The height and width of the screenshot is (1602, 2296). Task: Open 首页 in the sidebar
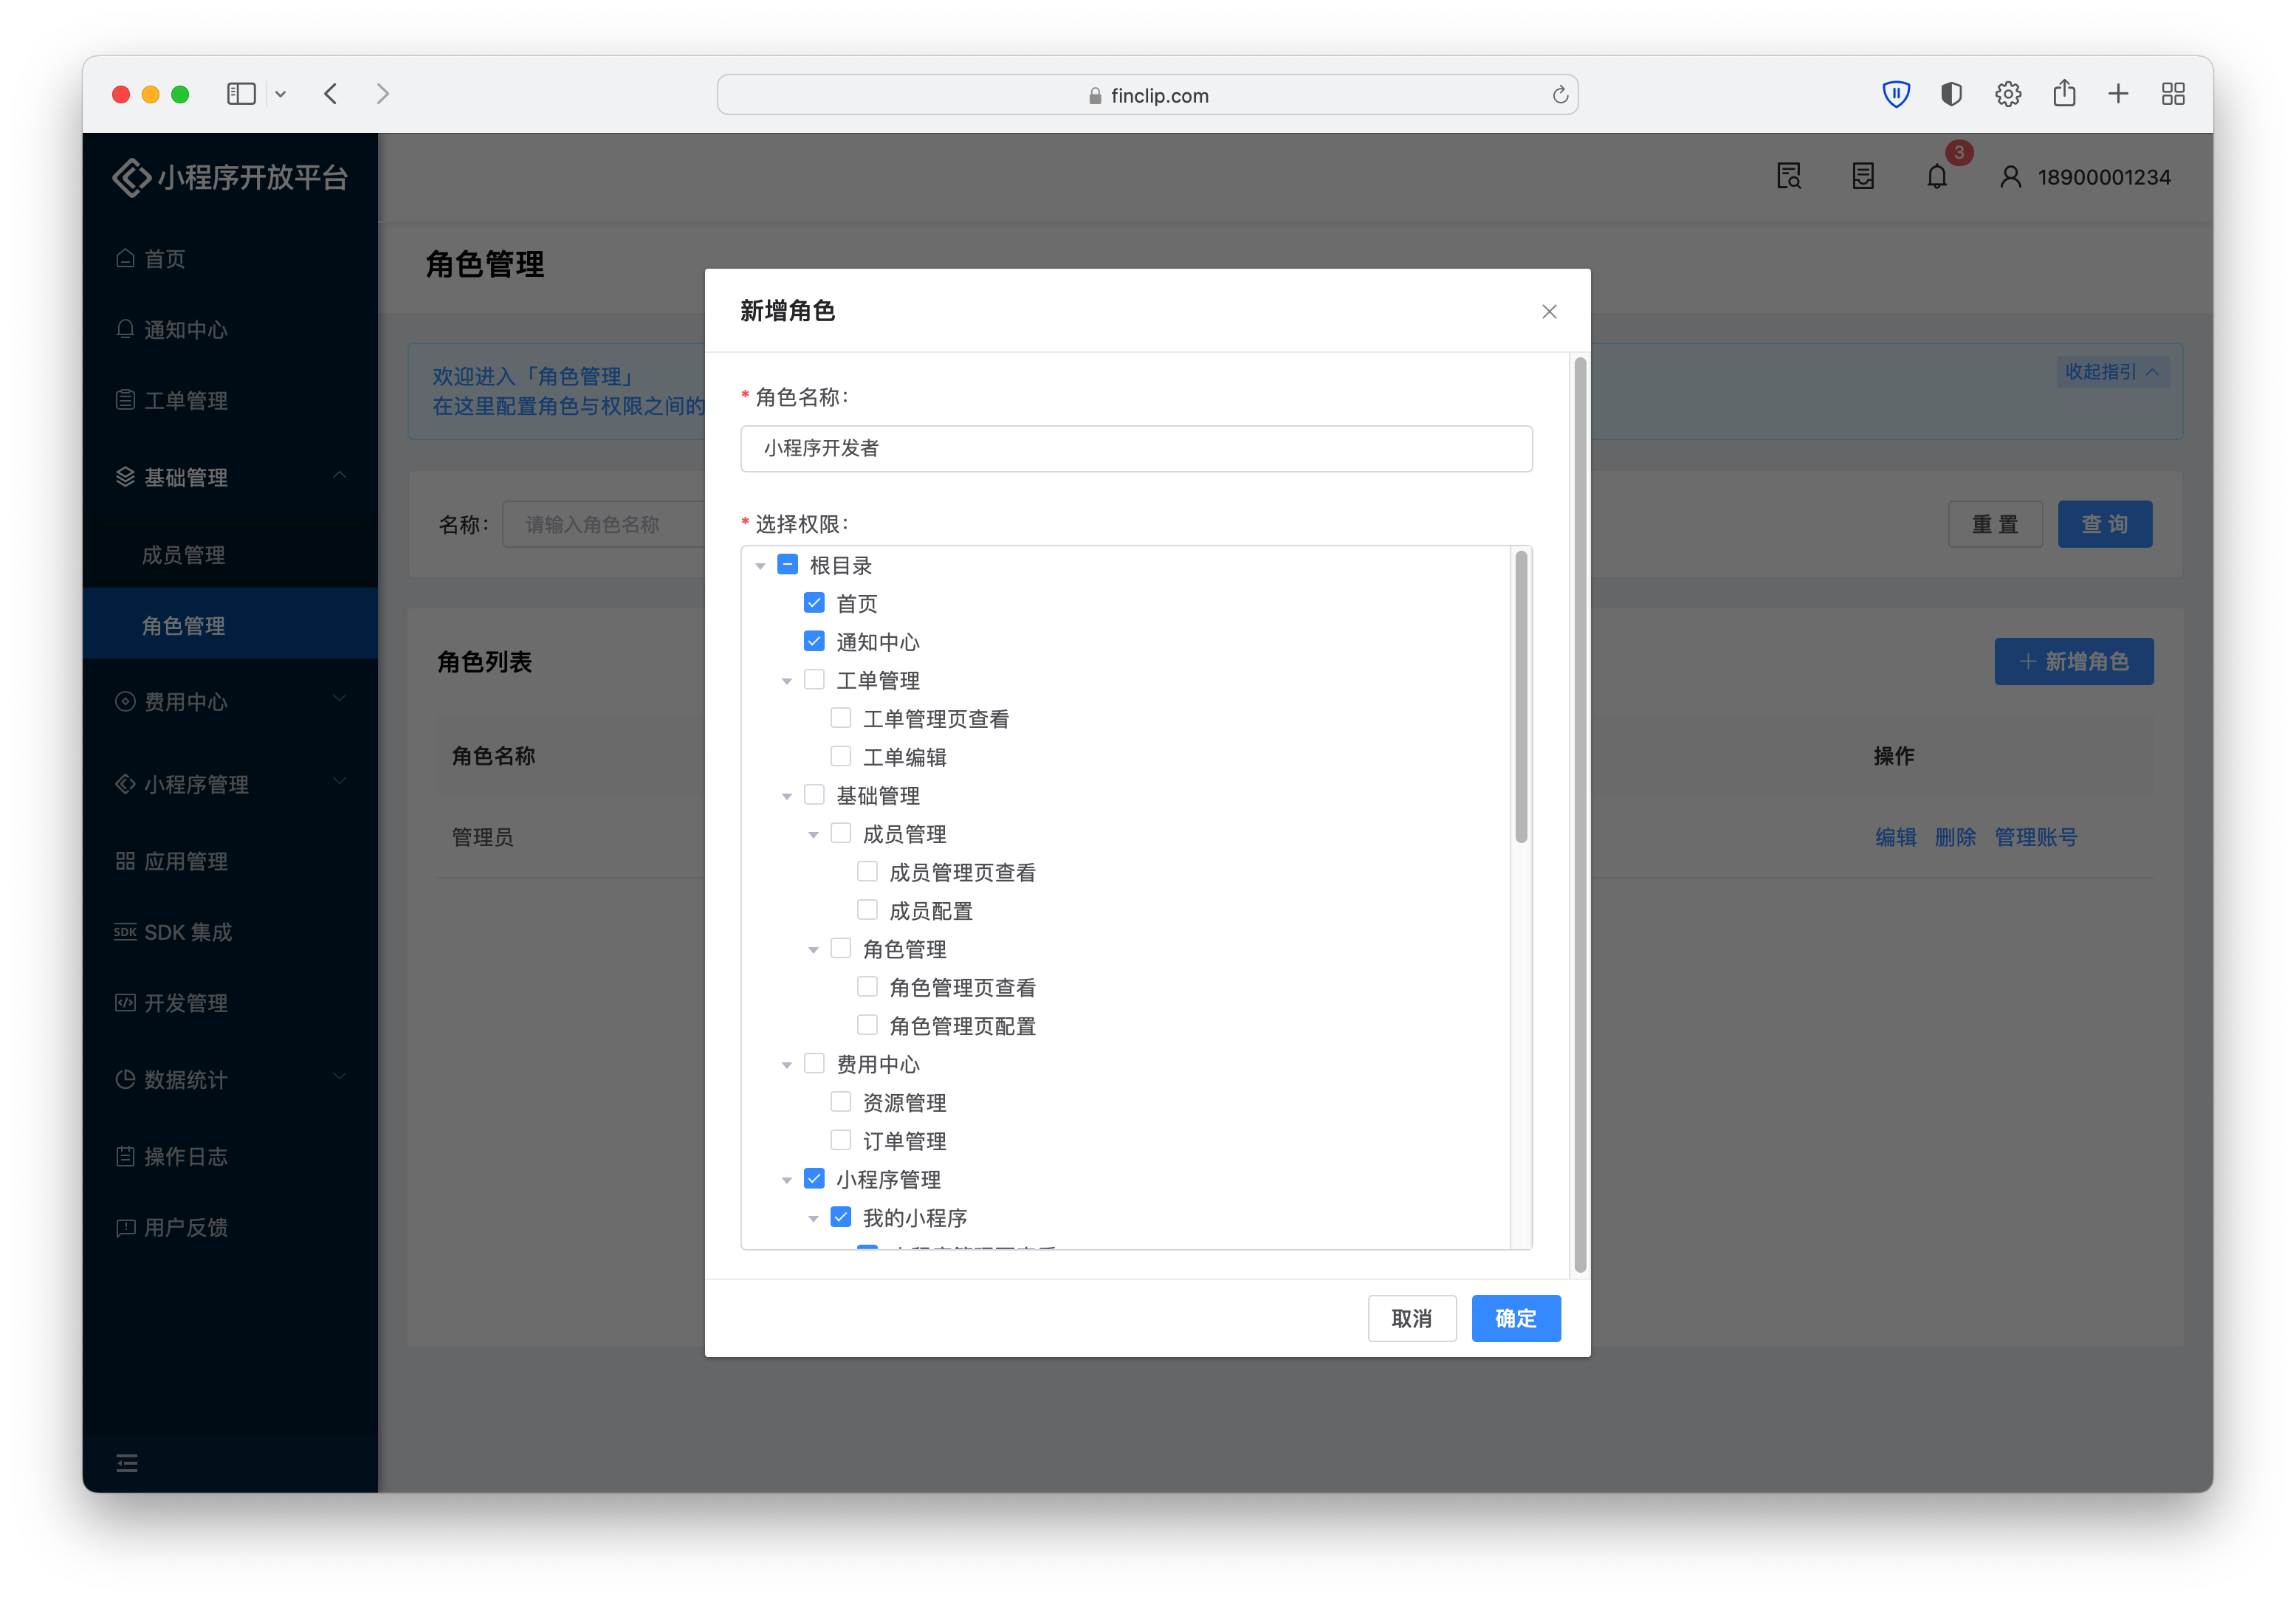[x=230, y=259]
